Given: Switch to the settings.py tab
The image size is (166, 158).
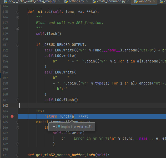Looking at the screenshot, I should click(76, 1).
